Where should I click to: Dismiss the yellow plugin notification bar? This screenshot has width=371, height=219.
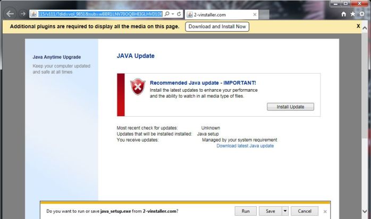358,26
